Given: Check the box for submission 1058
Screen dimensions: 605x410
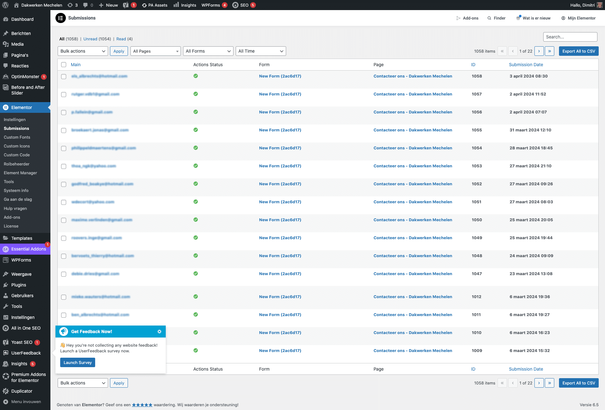Looking at the screenshot, I should [x=64, y=77].
